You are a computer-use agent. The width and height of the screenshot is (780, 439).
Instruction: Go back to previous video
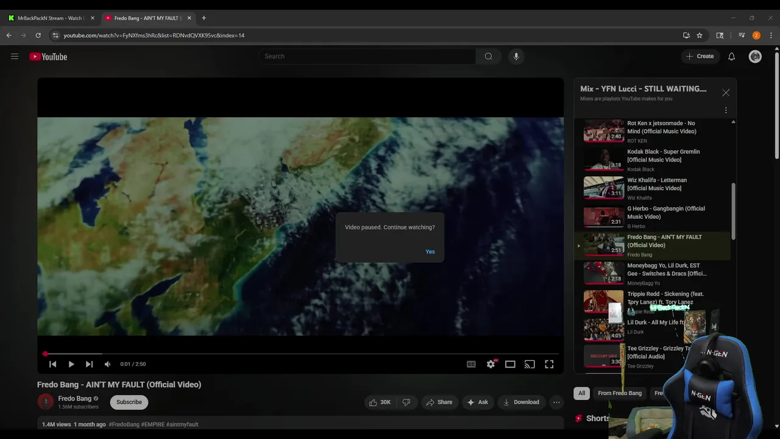point(52,364)
